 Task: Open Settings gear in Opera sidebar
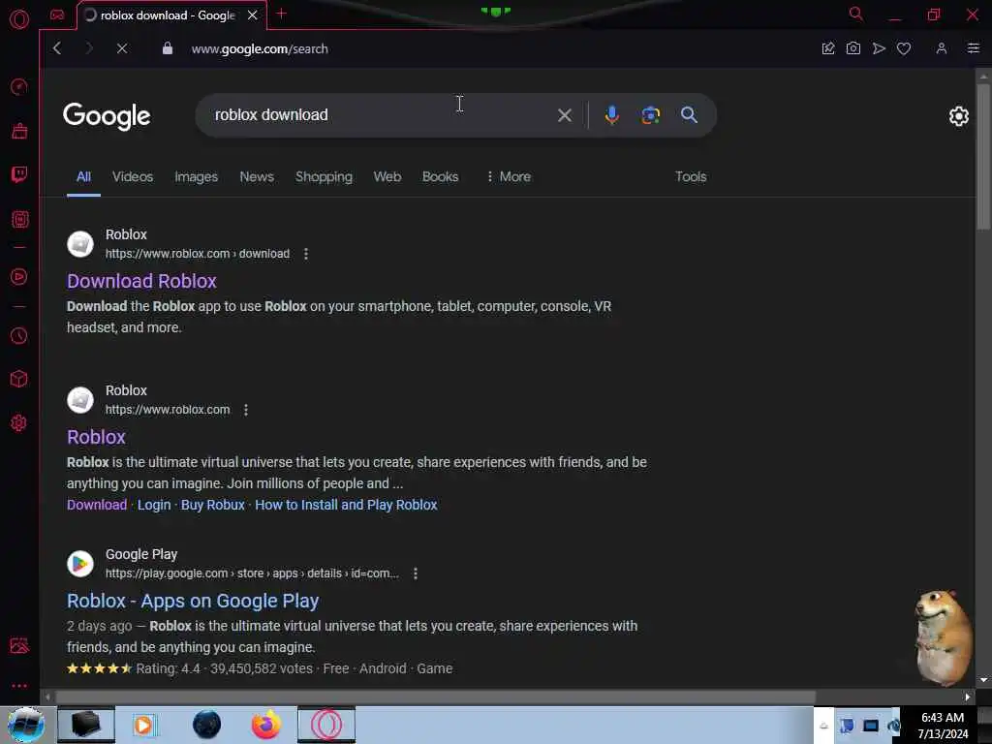(x=19, y=423)
